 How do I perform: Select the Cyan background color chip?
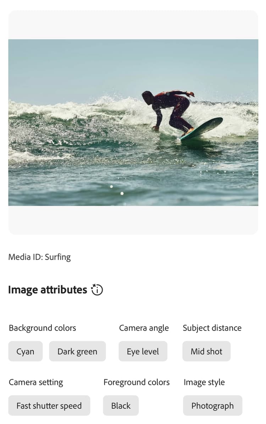coord(26,351)
